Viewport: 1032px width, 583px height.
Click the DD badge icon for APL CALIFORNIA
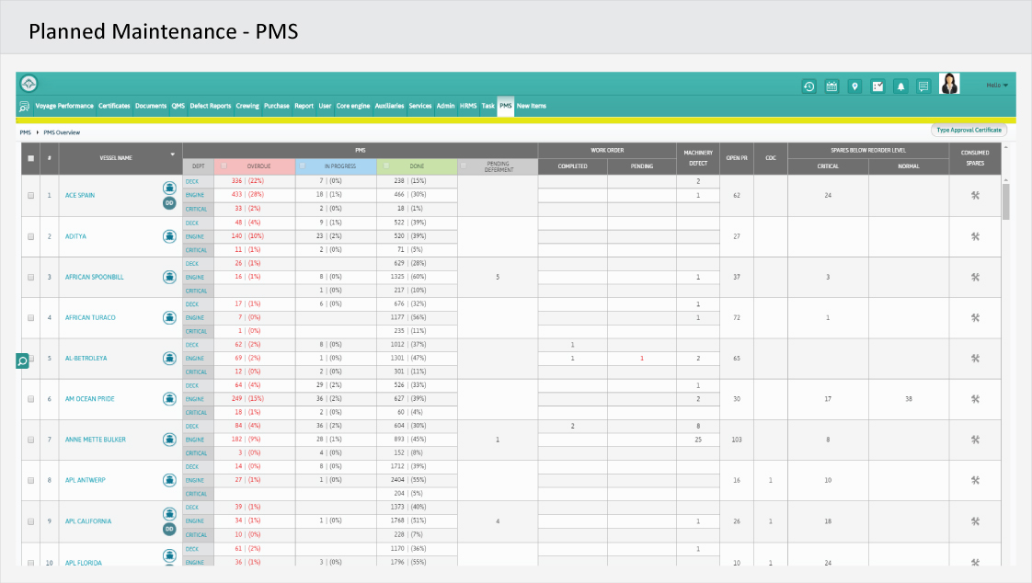(x=169, y=529)
